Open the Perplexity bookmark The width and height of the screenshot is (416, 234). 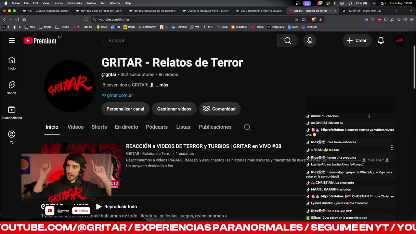coord(276,27)
